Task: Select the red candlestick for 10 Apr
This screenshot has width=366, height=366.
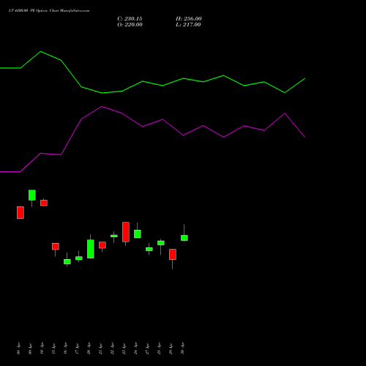Action: tap(44, 203)
